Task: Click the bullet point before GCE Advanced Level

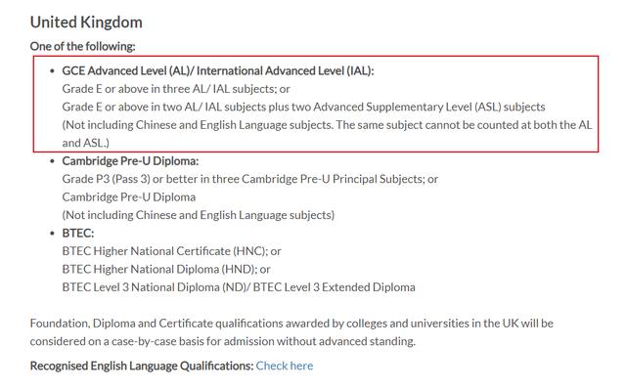Action: click(x=52, y=71)
